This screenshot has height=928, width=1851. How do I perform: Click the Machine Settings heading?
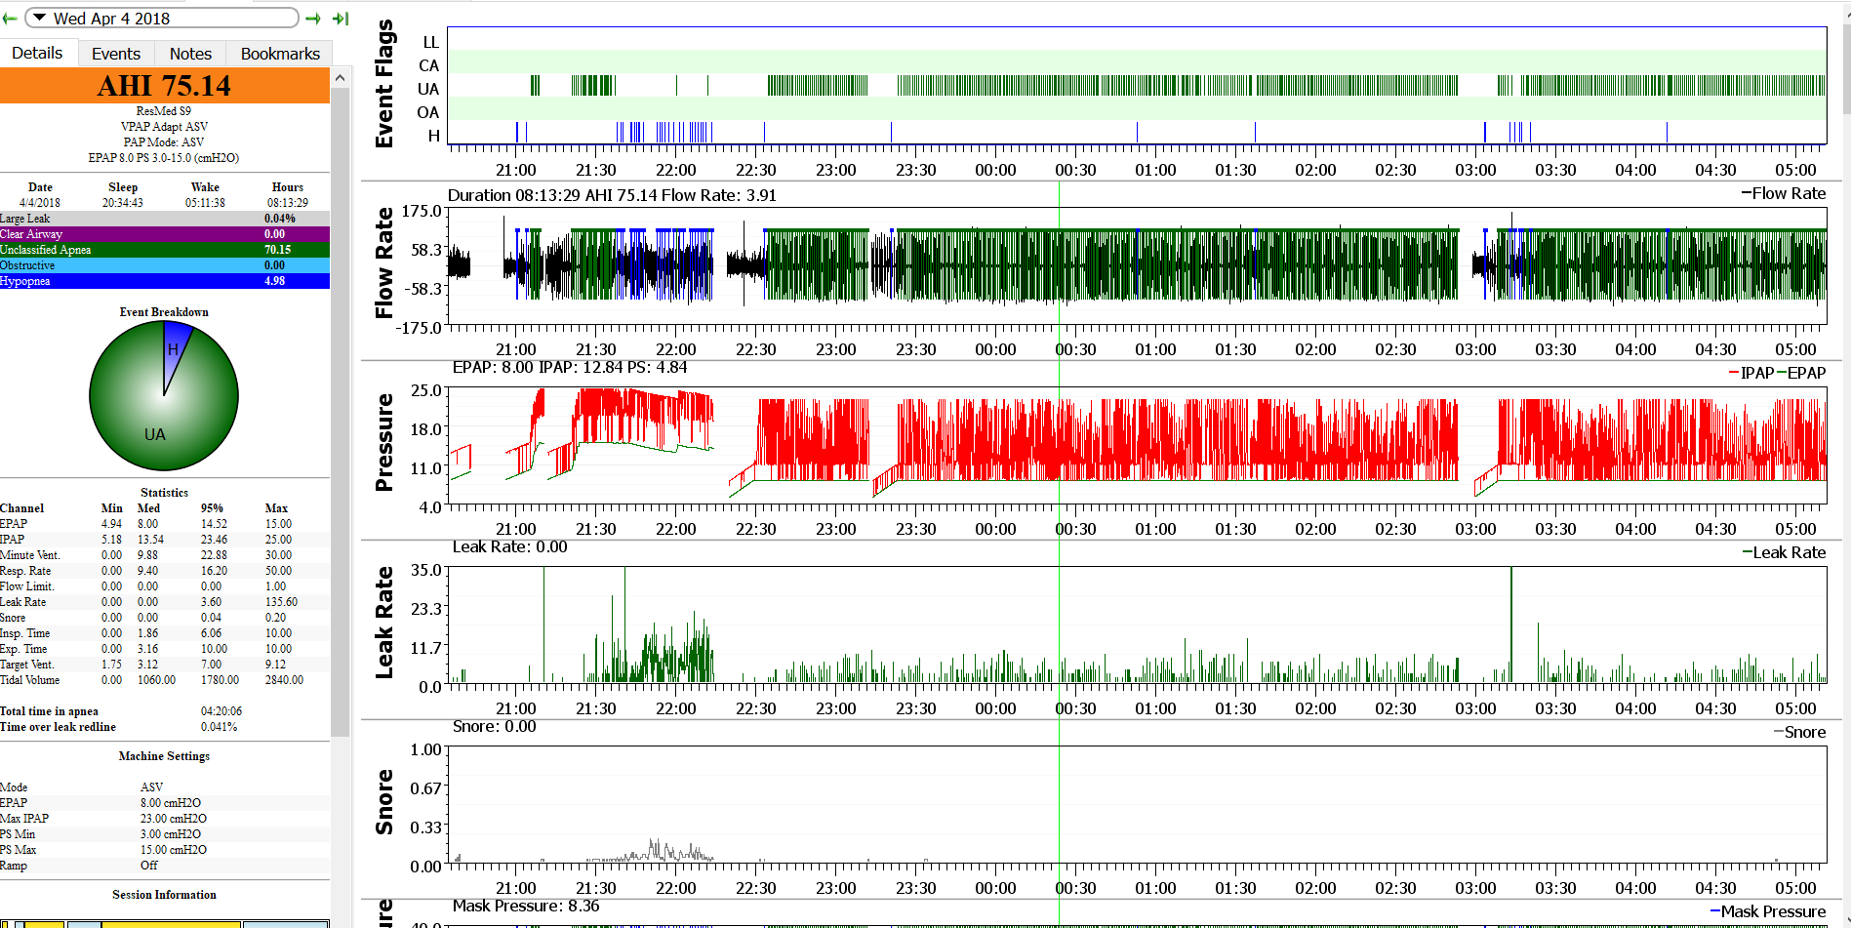pyautogui.click(x=164, y=756)
